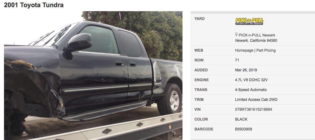
Task: Open the yard Homepage link
Action: 244,50
